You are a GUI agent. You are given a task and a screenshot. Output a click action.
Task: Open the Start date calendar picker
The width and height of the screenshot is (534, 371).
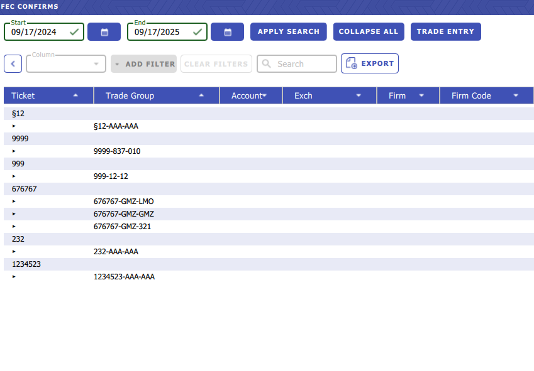104,32
